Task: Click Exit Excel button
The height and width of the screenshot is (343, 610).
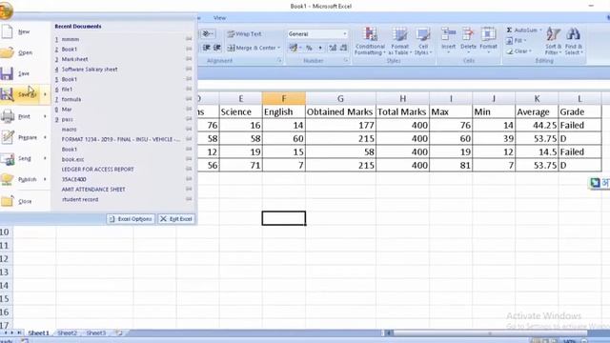Action: 176,219
